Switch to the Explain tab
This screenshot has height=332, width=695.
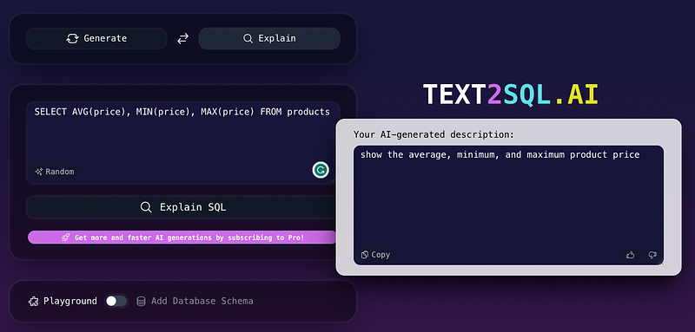click(x=269, y=38)
